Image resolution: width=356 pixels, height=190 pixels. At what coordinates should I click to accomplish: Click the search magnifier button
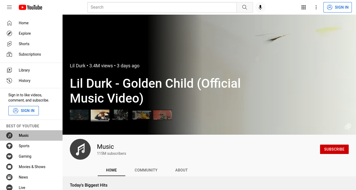click(244, 7)
